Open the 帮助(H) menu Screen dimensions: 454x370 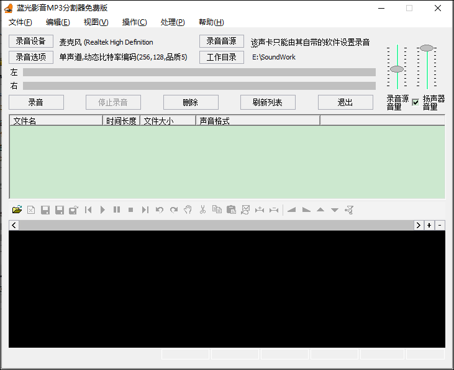pyautogui.click(x=211, y=22)
